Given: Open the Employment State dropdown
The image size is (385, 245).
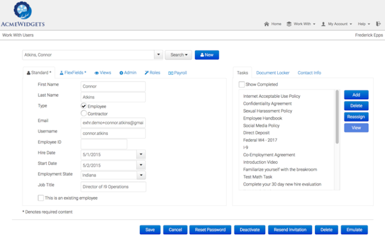Looking at the screenshot, I should tap(113, 175).
